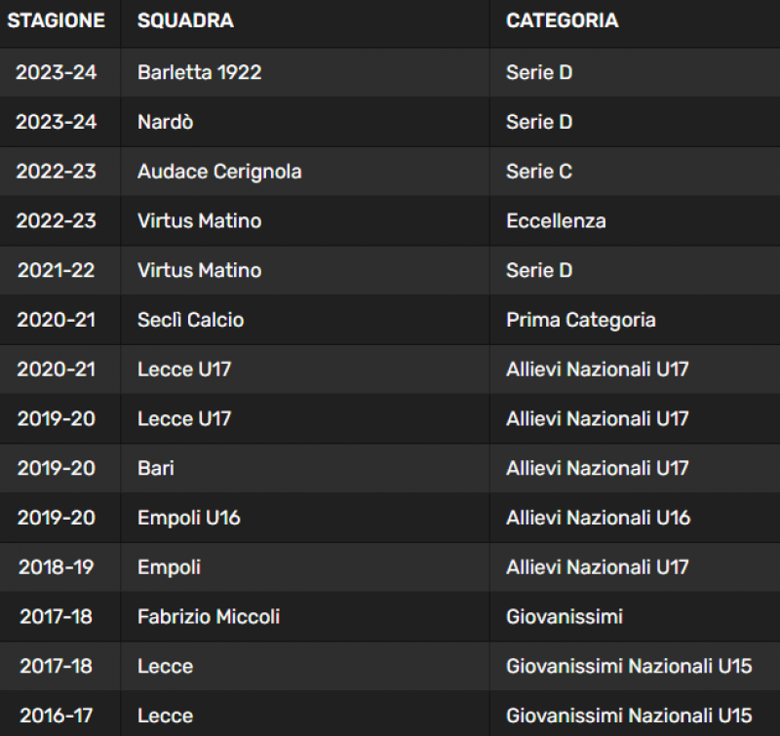Open the Barletta 1922 team link

point(200,72)
